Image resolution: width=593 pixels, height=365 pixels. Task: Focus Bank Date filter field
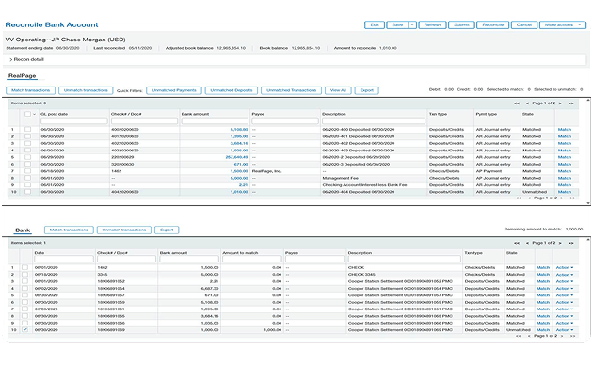click(x=64, y=260)
